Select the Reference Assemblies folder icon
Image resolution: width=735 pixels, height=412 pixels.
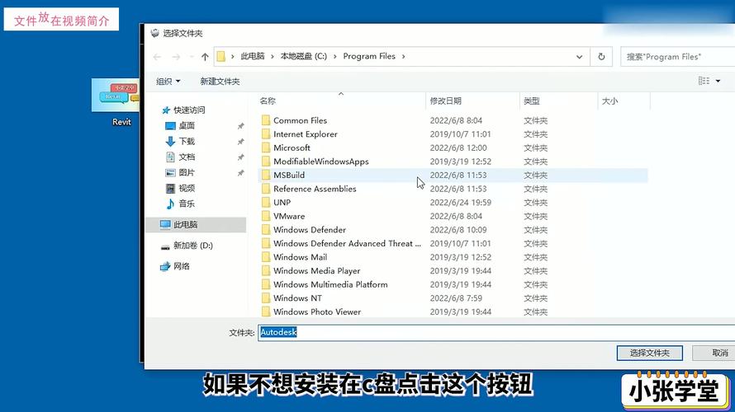coord(266,189)
